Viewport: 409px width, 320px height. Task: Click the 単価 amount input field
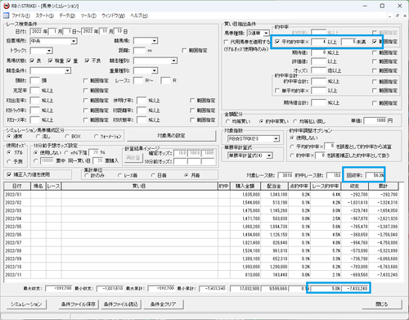(x=375, y=120)
